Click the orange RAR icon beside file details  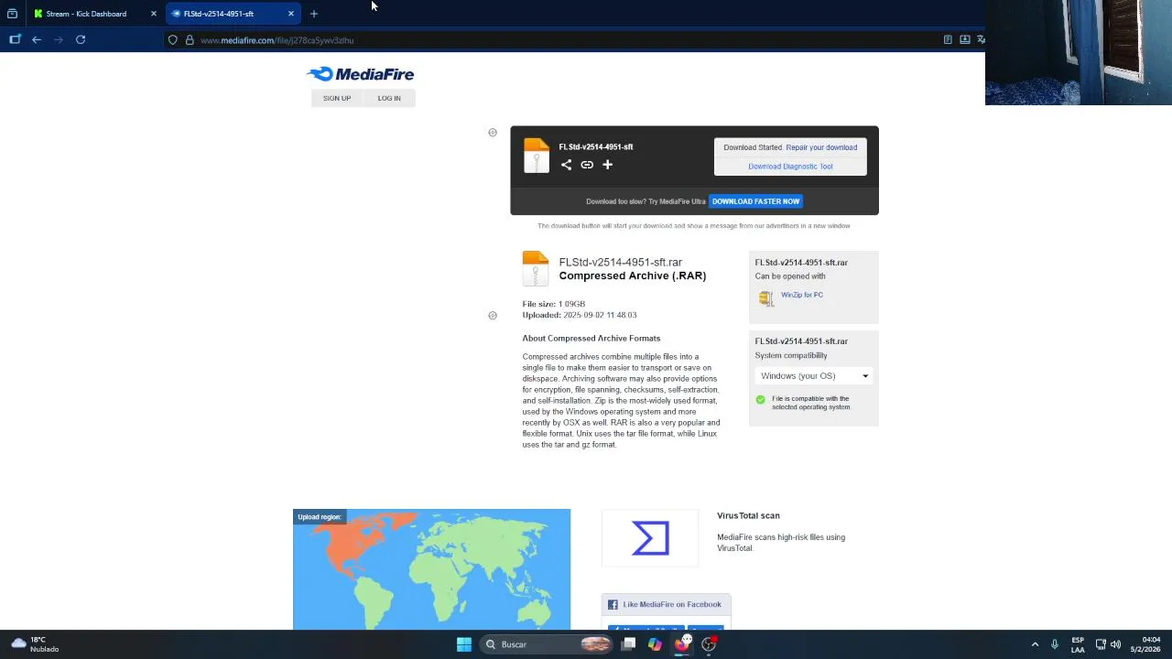coord(535,269)
